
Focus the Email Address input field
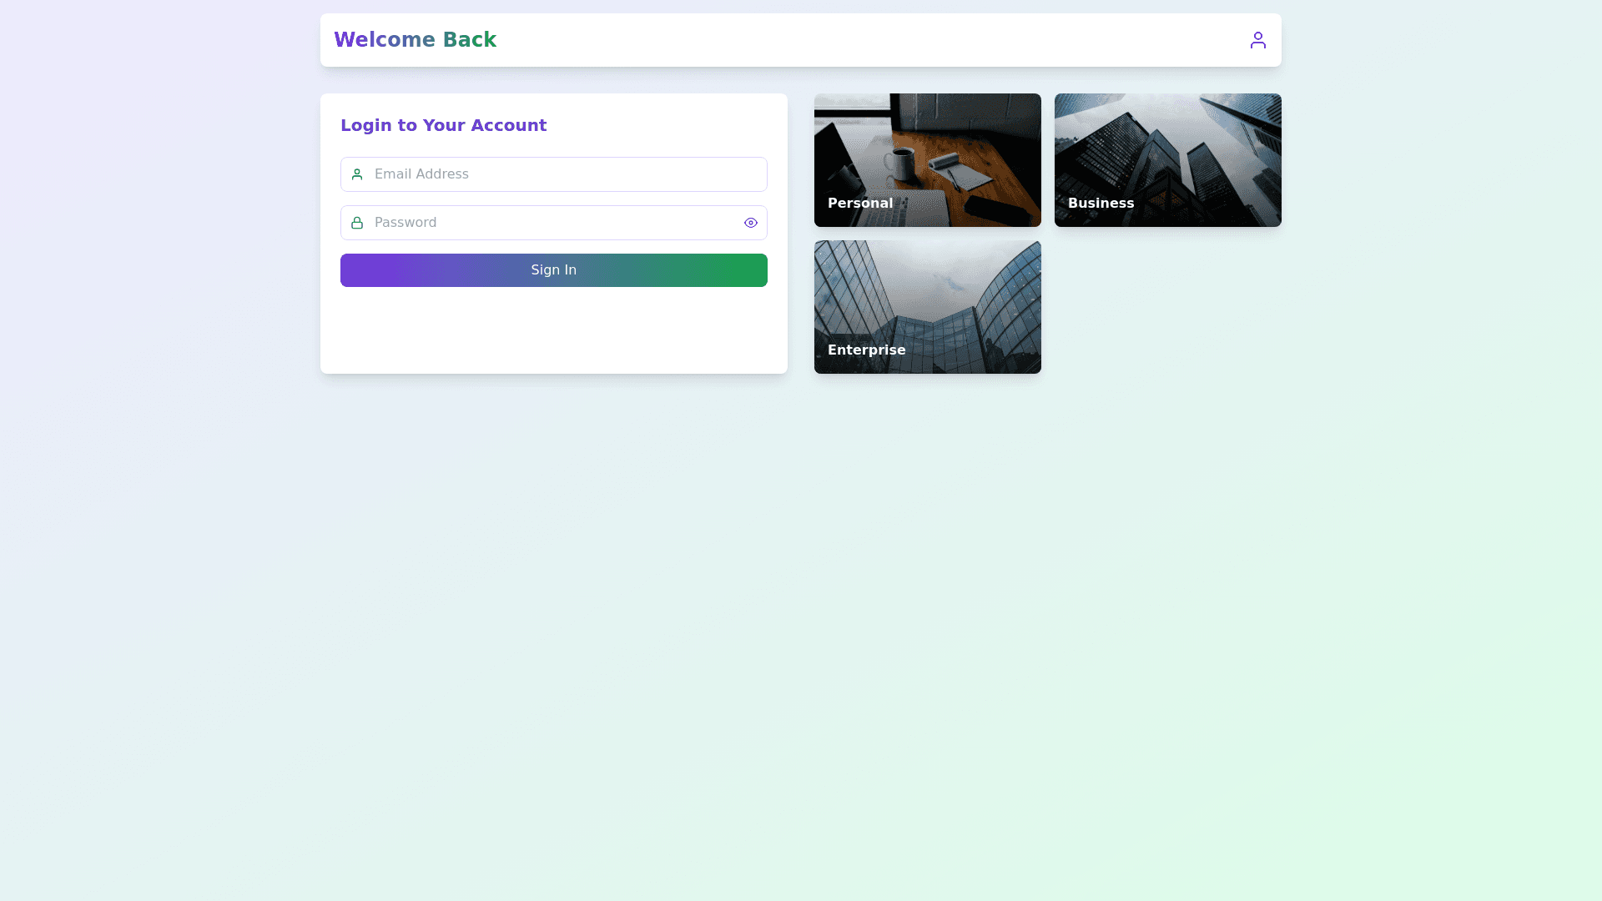pos(554,174)
